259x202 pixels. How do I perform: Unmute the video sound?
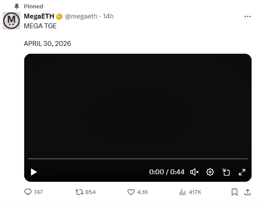click(194, 172)
